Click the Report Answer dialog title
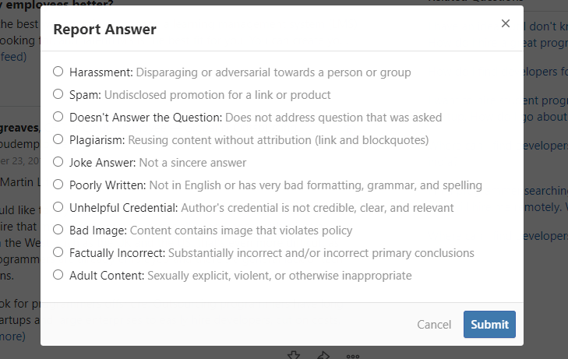This screenshot has width=568, height=359. click(104, 30)
